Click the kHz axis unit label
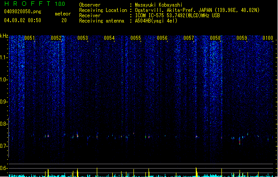 [4, 36]
